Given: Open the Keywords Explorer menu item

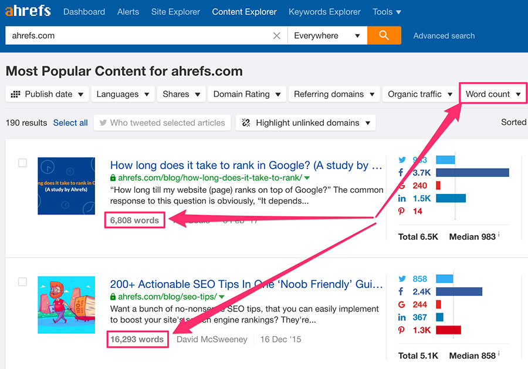Looking at the screenshot, I should (x=324, y=12).
